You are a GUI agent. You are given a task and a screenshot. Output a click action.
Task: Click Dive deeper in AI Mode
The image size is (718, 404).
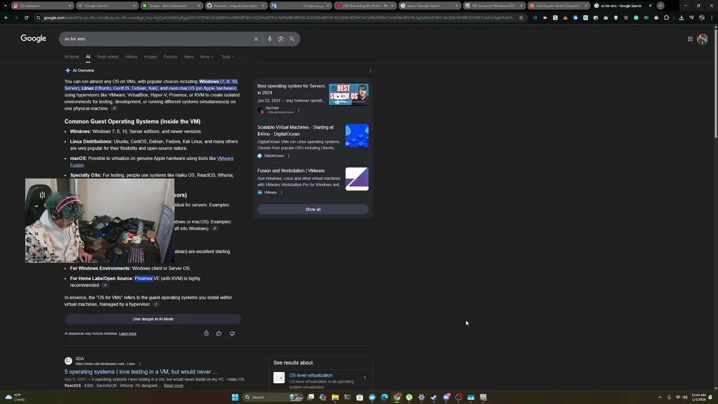(x=153, y=319)
